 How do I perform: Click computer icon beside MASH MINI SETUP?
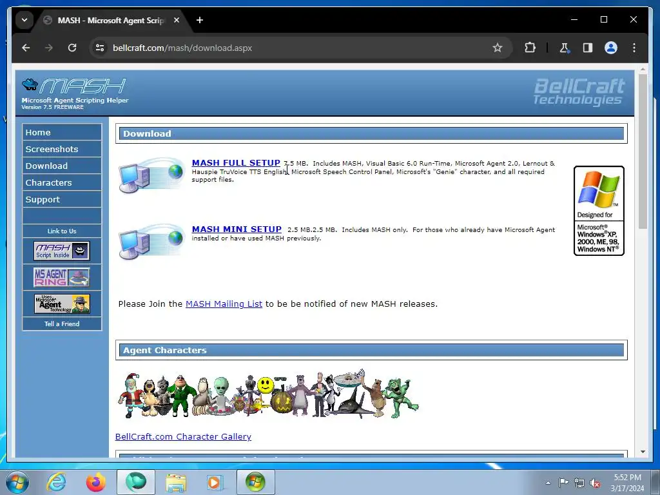point(151,242)
